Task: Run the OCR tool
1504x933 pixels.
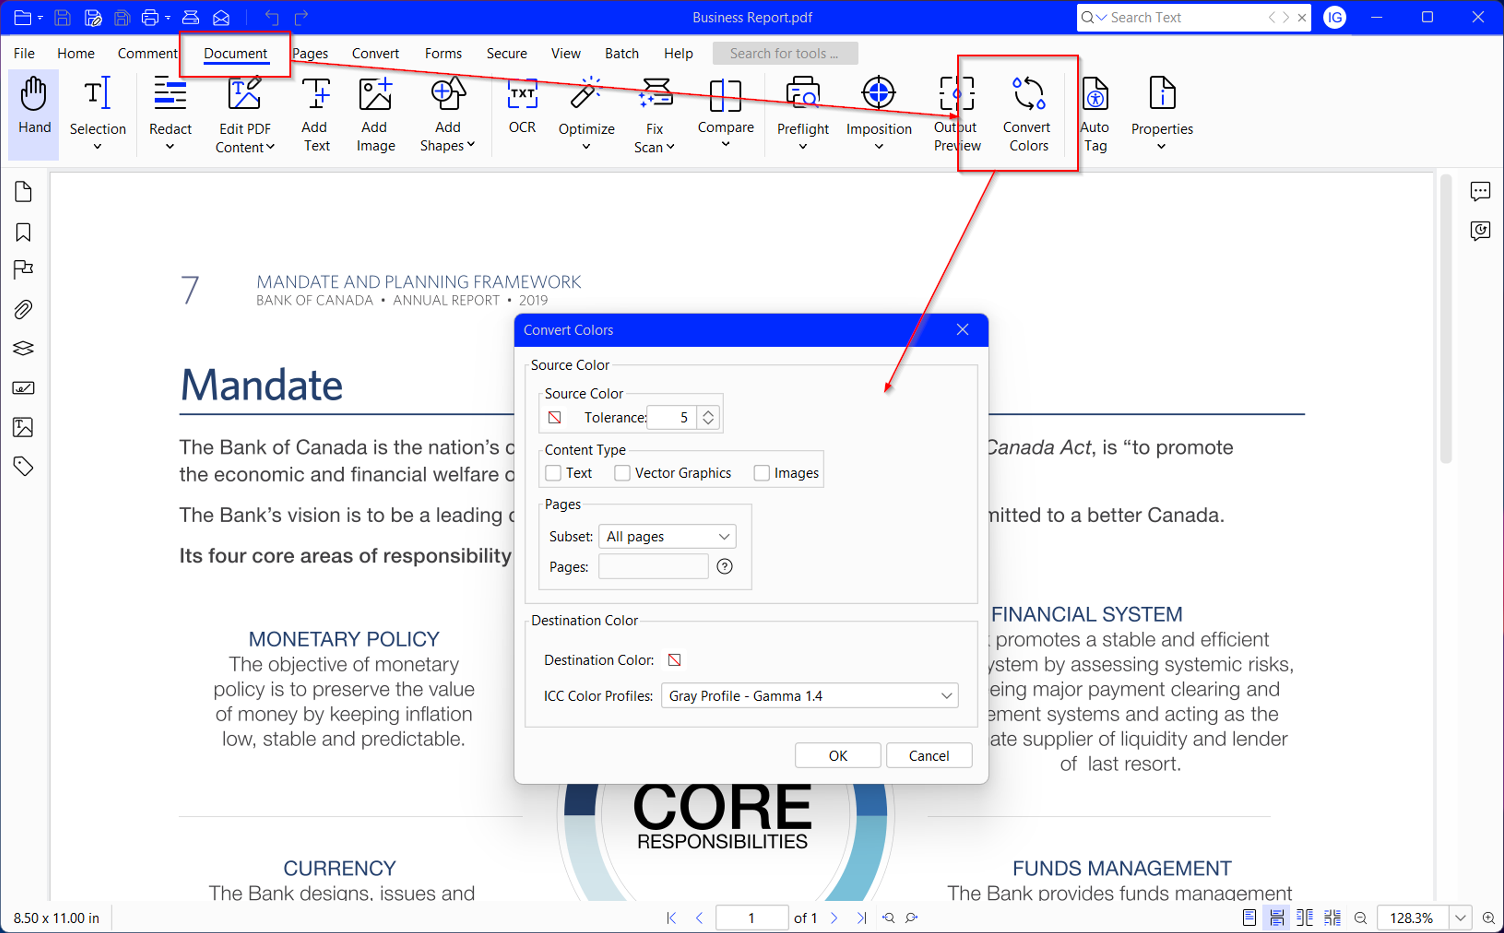Action: point(522,106)
